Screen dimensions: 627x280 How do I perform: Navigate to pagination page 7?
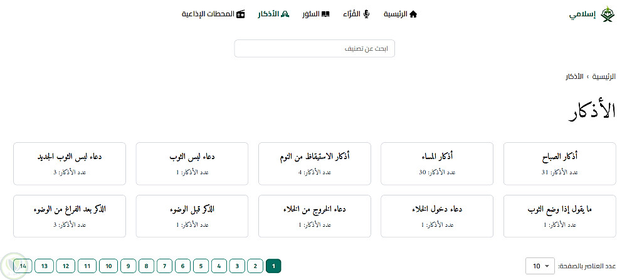(x=165, y=266)
